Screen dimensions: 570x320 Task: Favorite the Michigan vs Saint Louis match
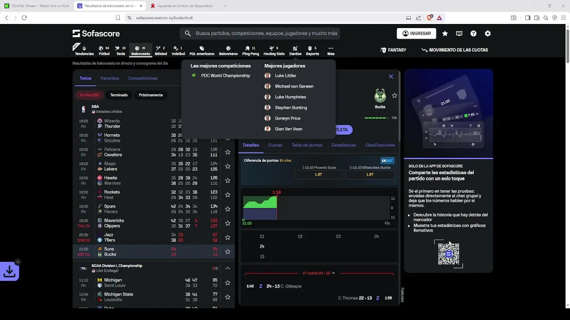228,283
